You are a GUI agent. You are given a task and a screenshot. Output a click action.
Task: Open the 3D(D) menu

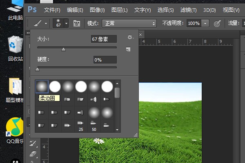click(x=209, y=10)
